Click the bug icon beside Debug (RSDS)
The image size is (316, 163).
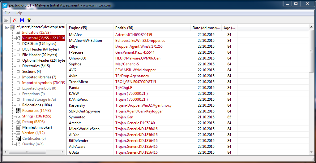point(18,122)
